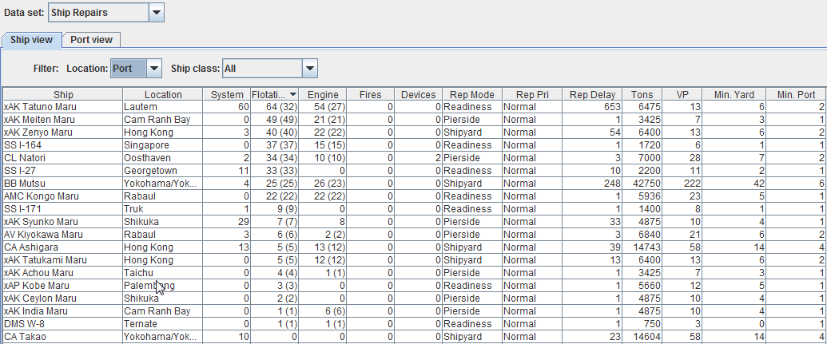
Task: Click the Singapore location cell
Action: click(163, 145)
